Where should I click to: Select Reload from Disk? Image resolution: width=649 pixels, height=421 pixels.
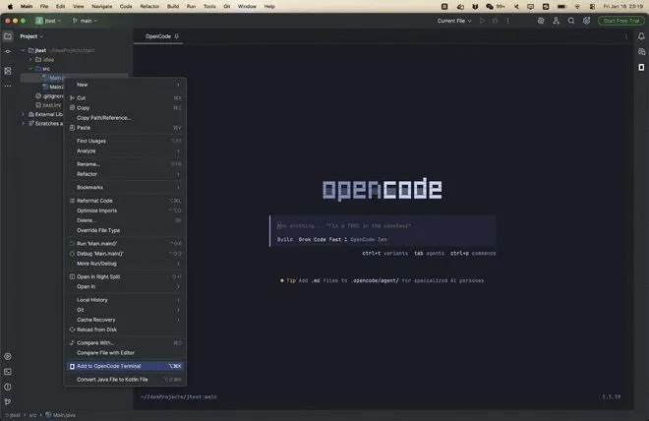point(125,330)
